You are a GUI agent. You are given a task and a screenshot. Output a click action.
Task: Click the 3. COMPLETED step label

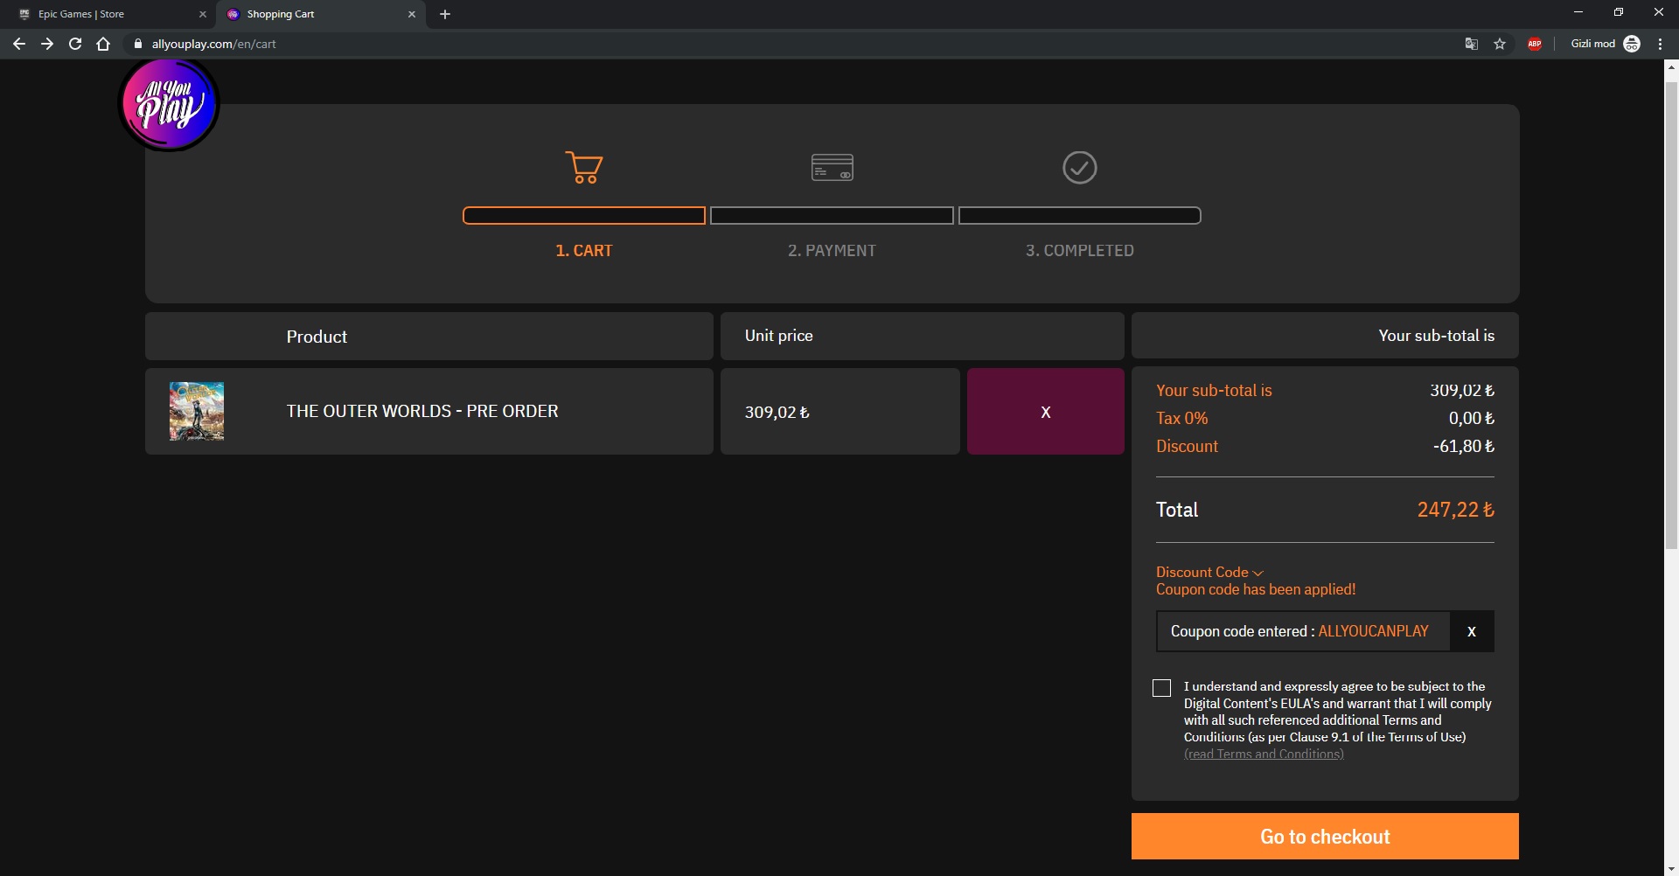pyautogui.click(x=1079, y=251)
